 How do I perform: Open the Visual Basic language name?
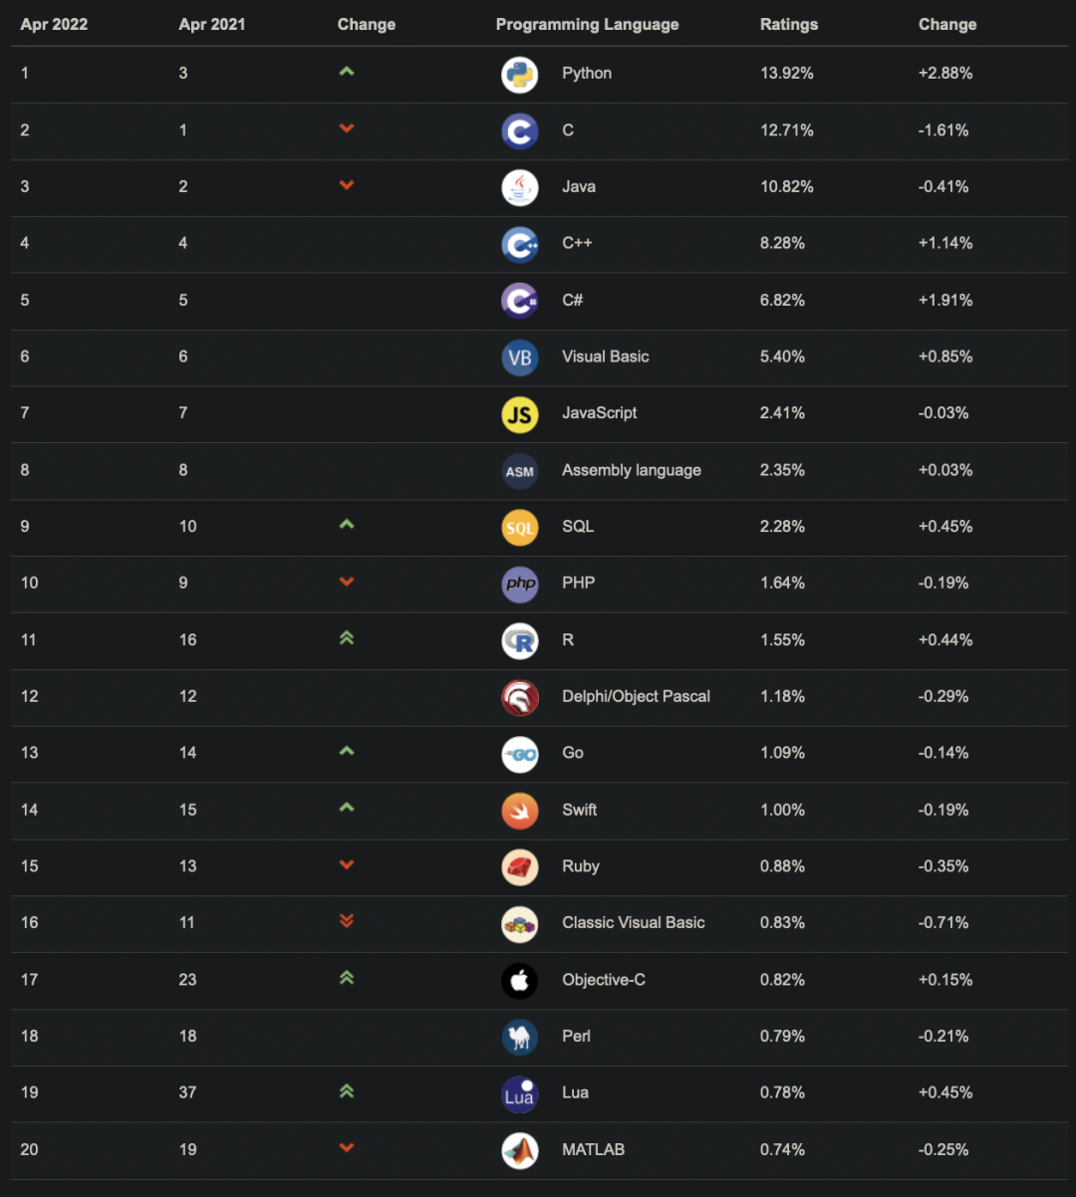coord(606,357)
